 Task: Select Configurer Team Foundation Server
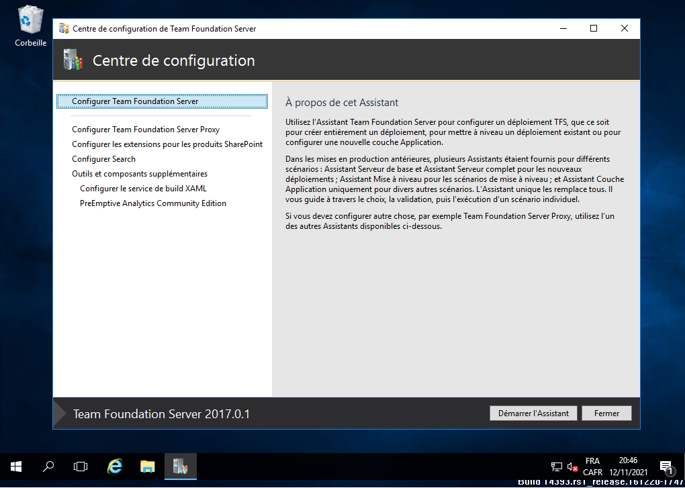(x=162, y=101)
